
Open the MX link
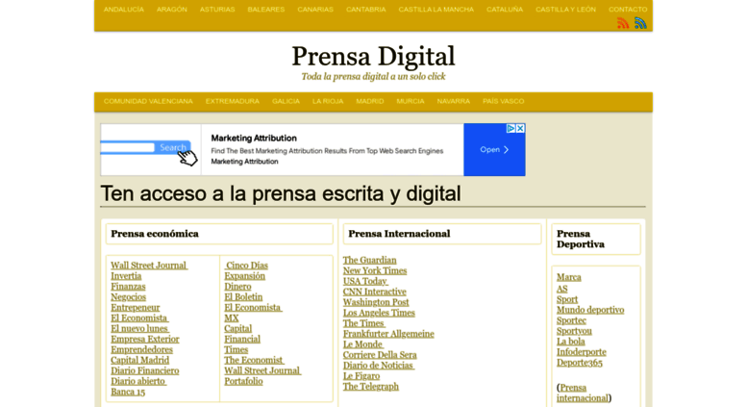click(232, 318)
